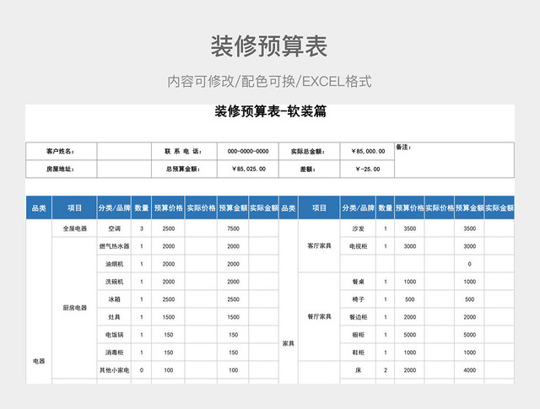540x409 pixels.
Task: Select the 5000 budget price for 橱柜
Action: pyautogui.click(x=410, y=335)
